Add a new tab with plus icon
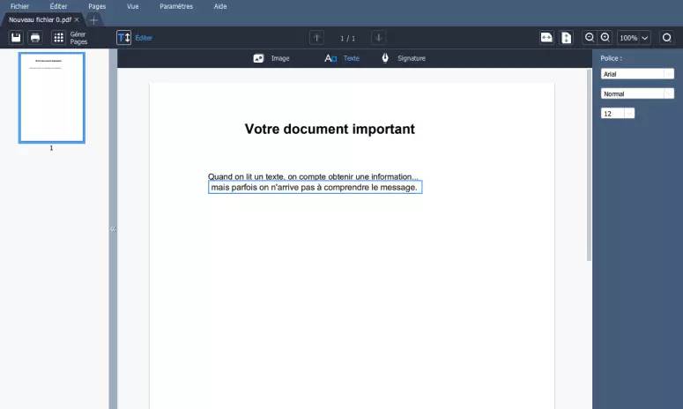The height and width of the screenshot is (409, 683). pos(93,20)
